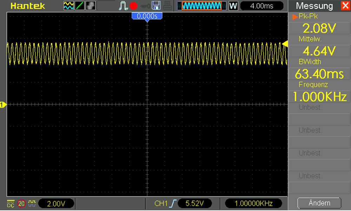Click the dual sine waveform display icon
This screenshot has height=211, width=351.
68,6
